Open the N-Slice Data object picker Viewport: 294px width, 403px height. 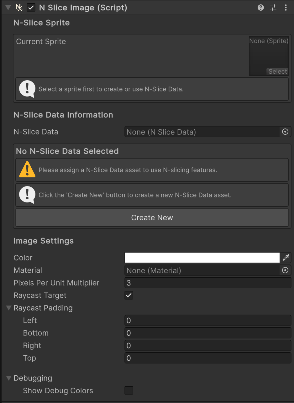click(285, 132)
